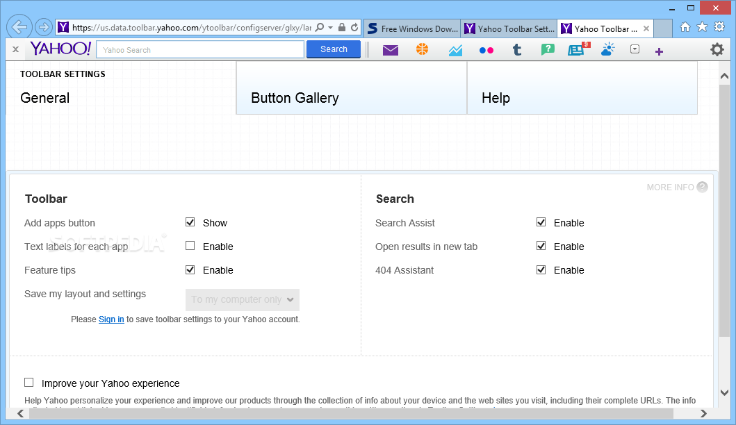Image resolution: width=736 pixels, height=425 pixels.
Task: Open the 'To my computer only' dropdown
Action: coord(242,300)
